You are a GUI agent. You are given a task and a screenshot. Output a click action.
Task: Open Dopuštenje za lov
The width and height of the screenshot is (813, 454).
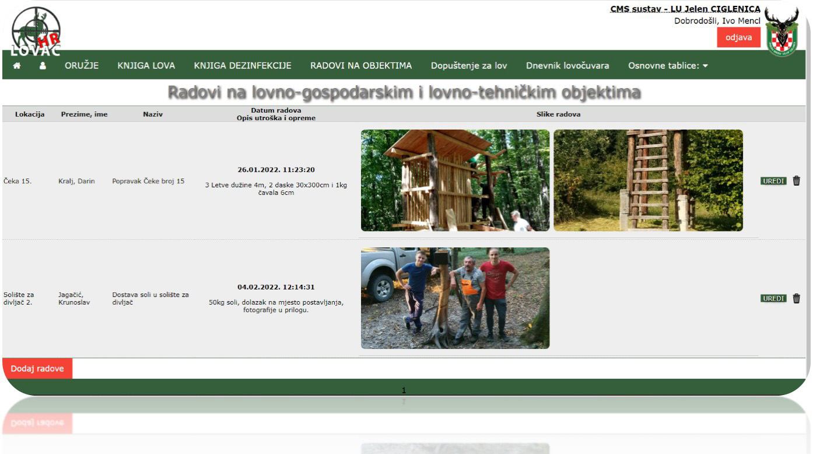(468, 65)
